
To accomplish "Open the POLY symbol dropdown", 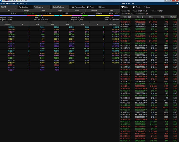I will click(x=16, y=7).
